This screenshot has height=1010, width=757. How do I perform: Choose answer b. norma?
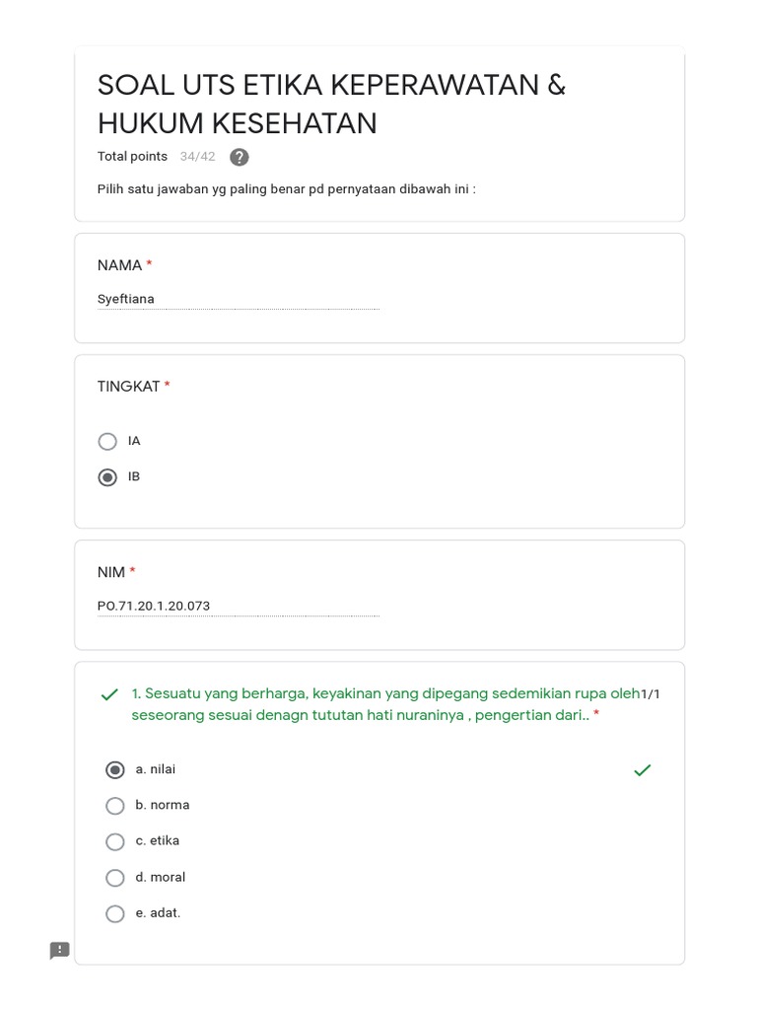(115, 806)
